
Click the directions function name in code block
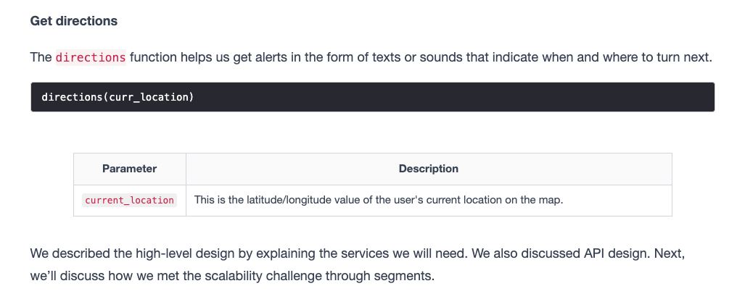(x=73, y=97)
